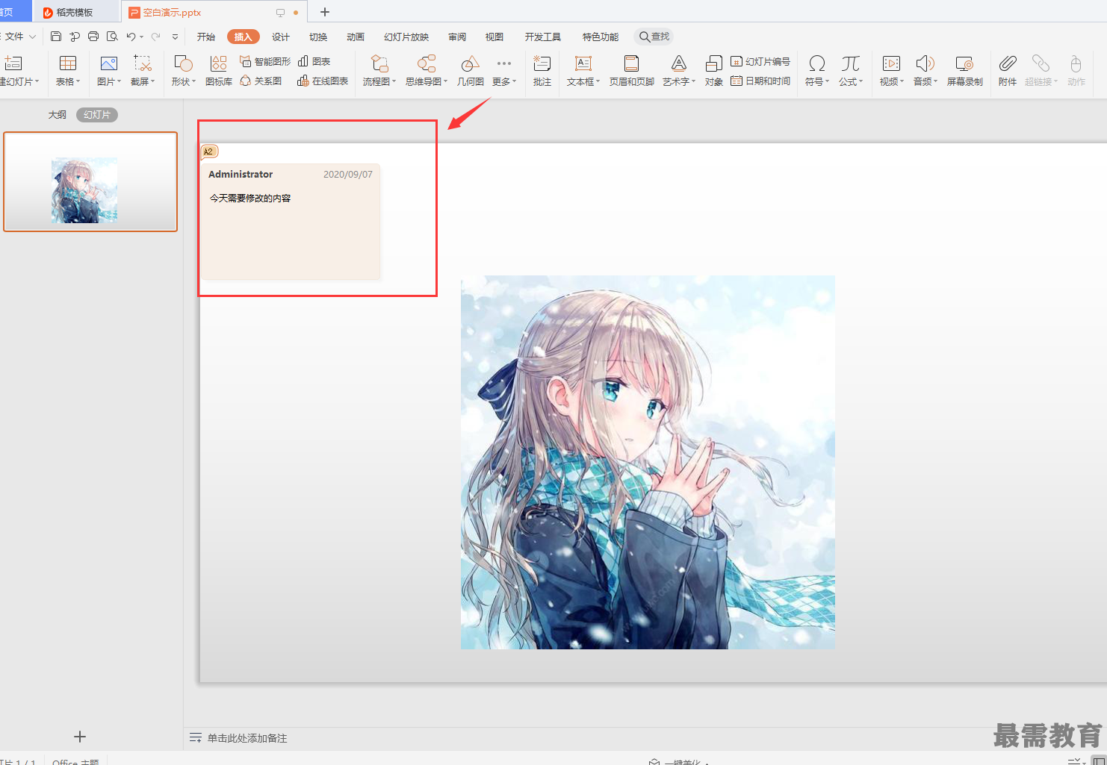Screen dimensions: 1107x765
Task: Click the Undo arrow icon
Action: point(131,37)
